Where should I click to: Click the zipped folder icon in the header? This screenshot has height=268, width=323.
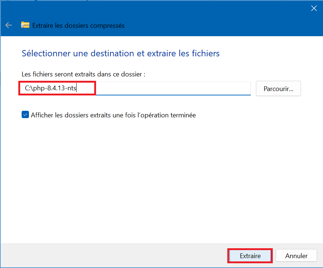25,25
